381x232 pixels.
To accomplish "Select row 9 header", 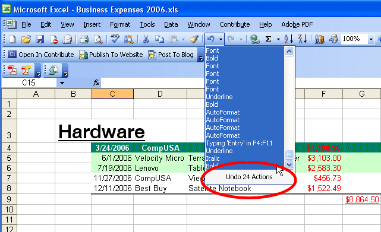I will (x=9, y=199).
